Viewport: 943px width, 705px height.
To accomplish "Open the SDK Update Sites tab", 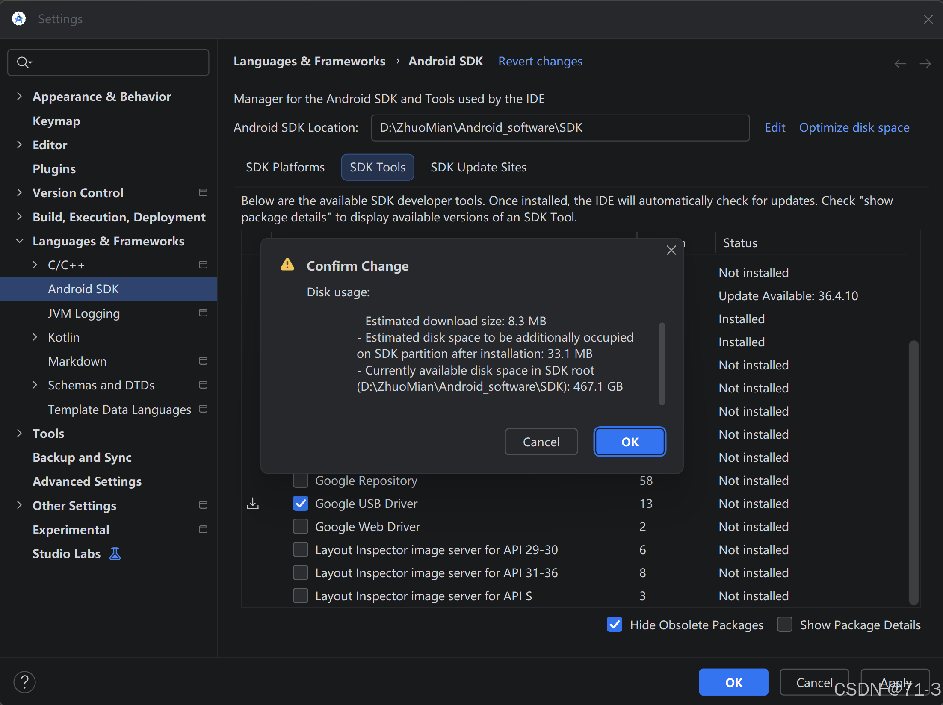I will (x=478, y=167).
